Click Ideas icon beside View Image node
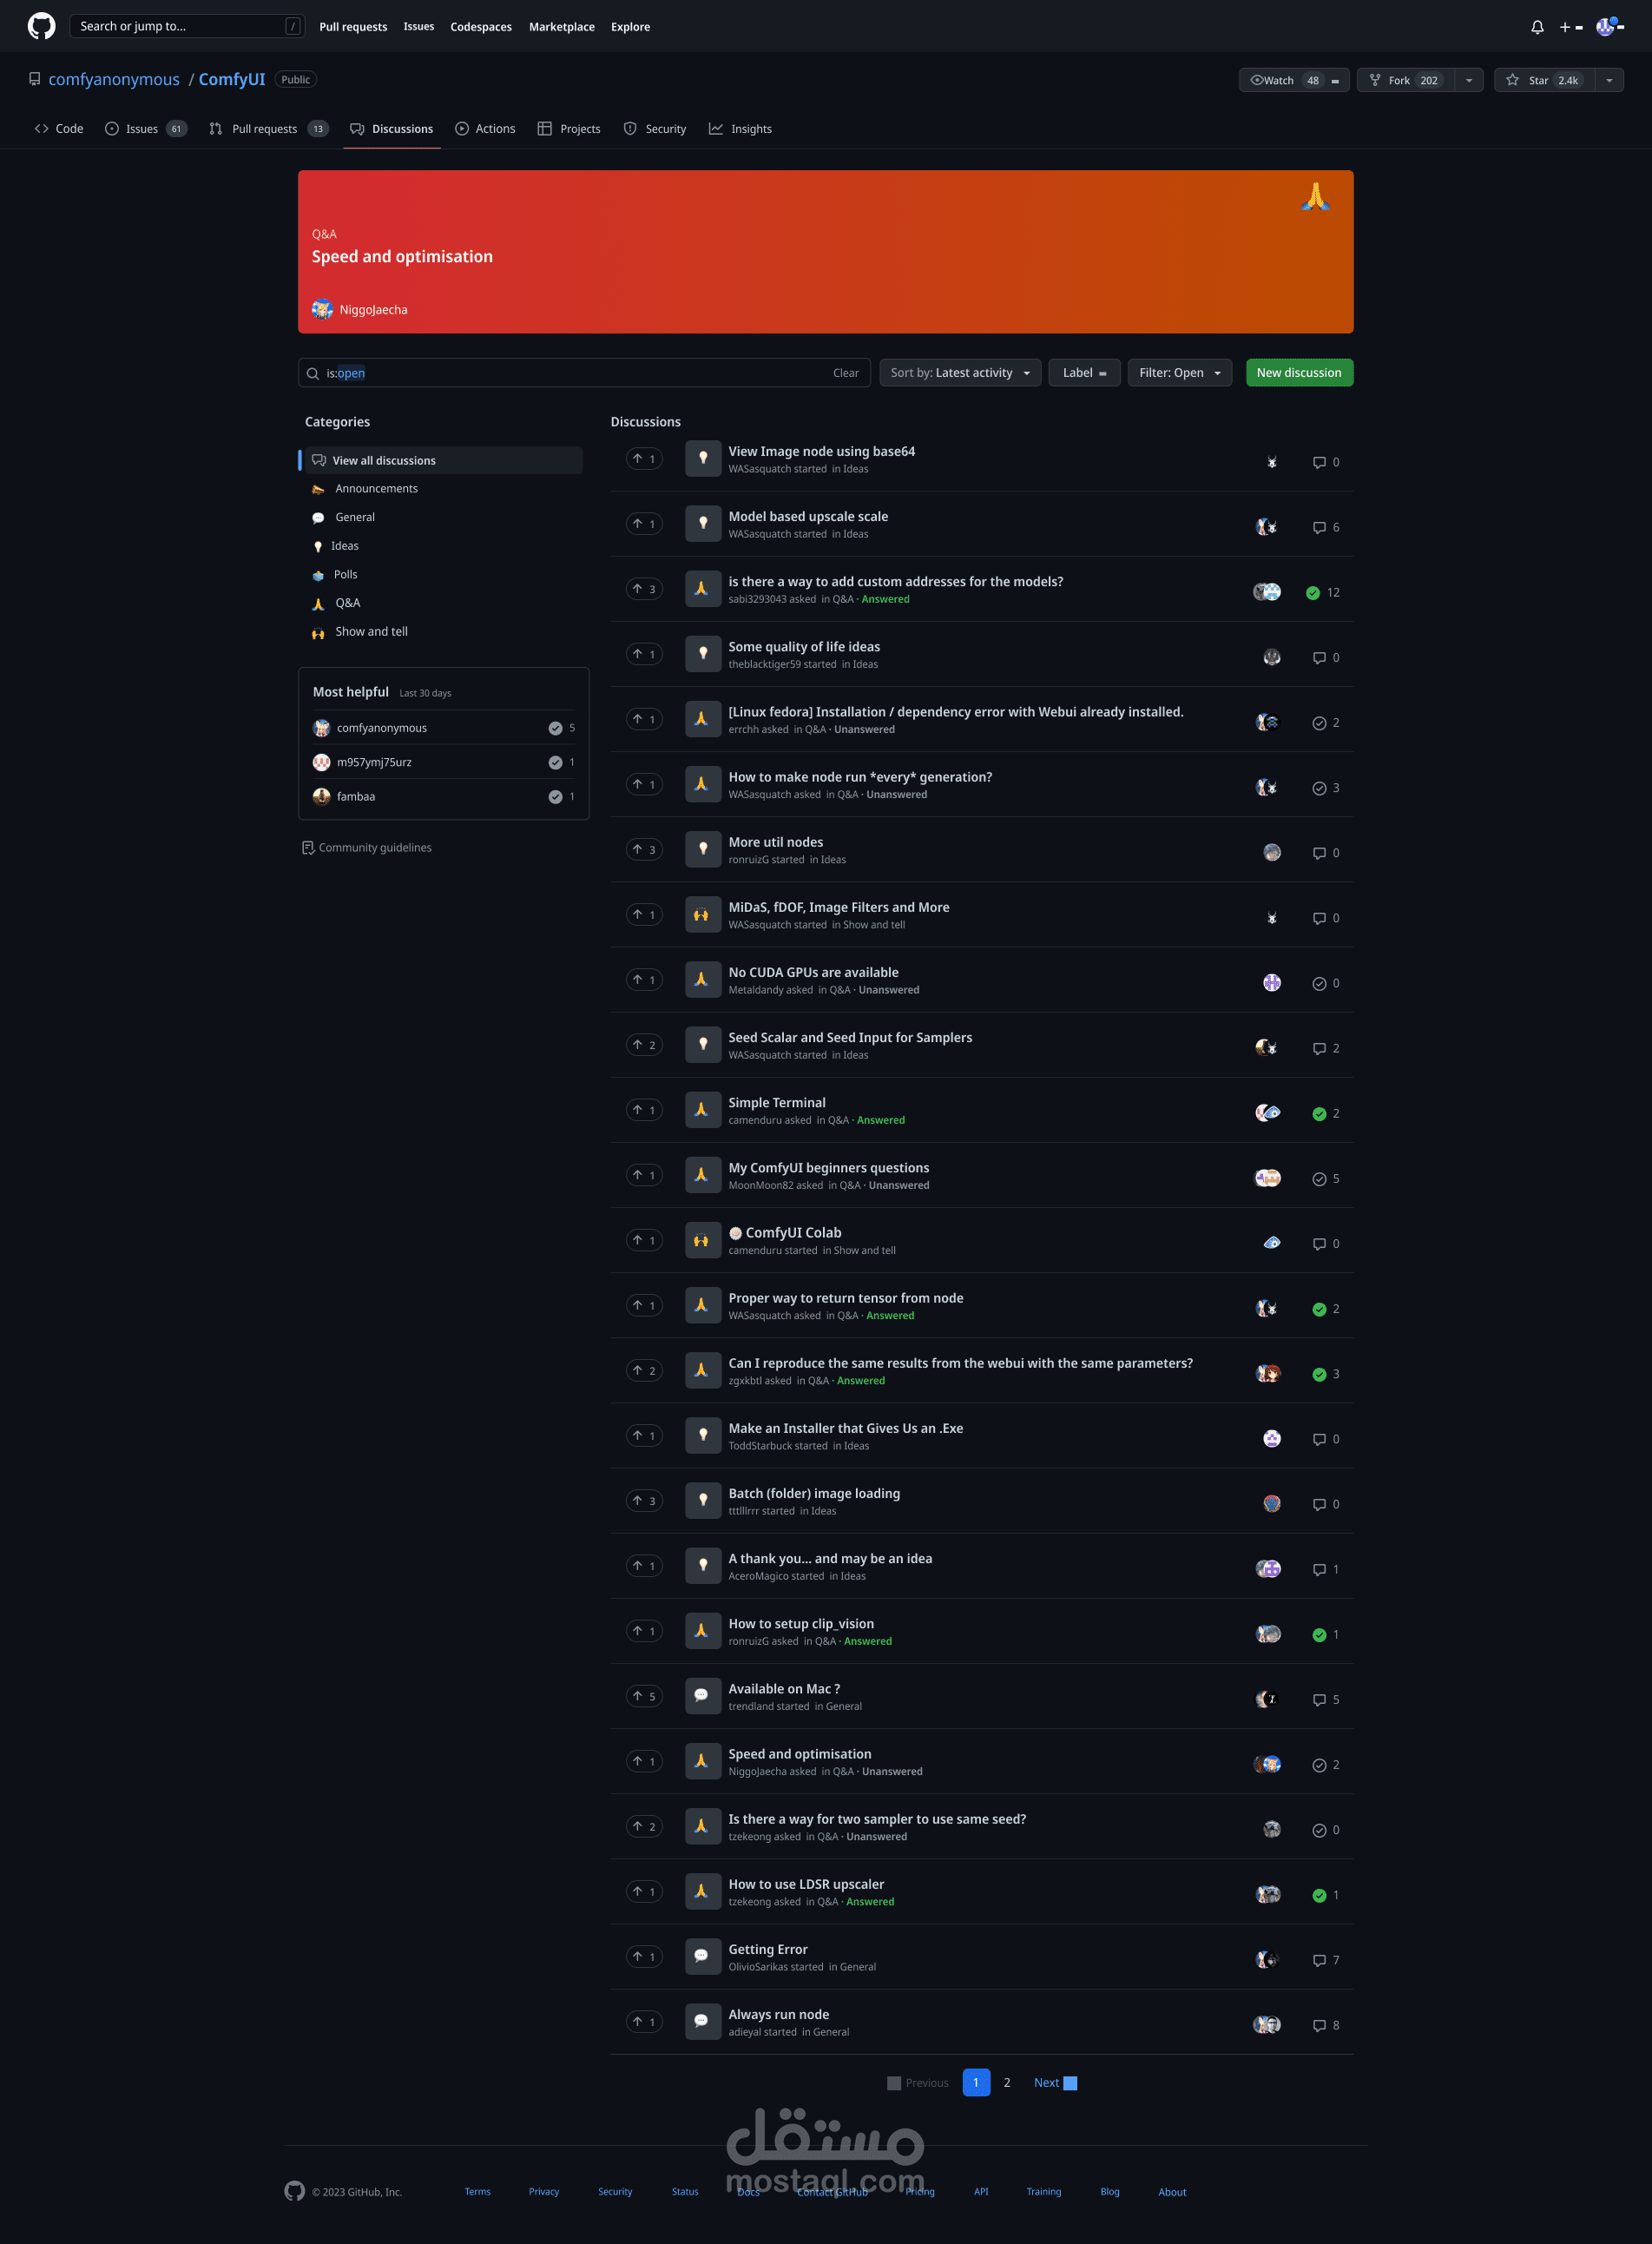The image size is (1652, 2244). [703, 459]
